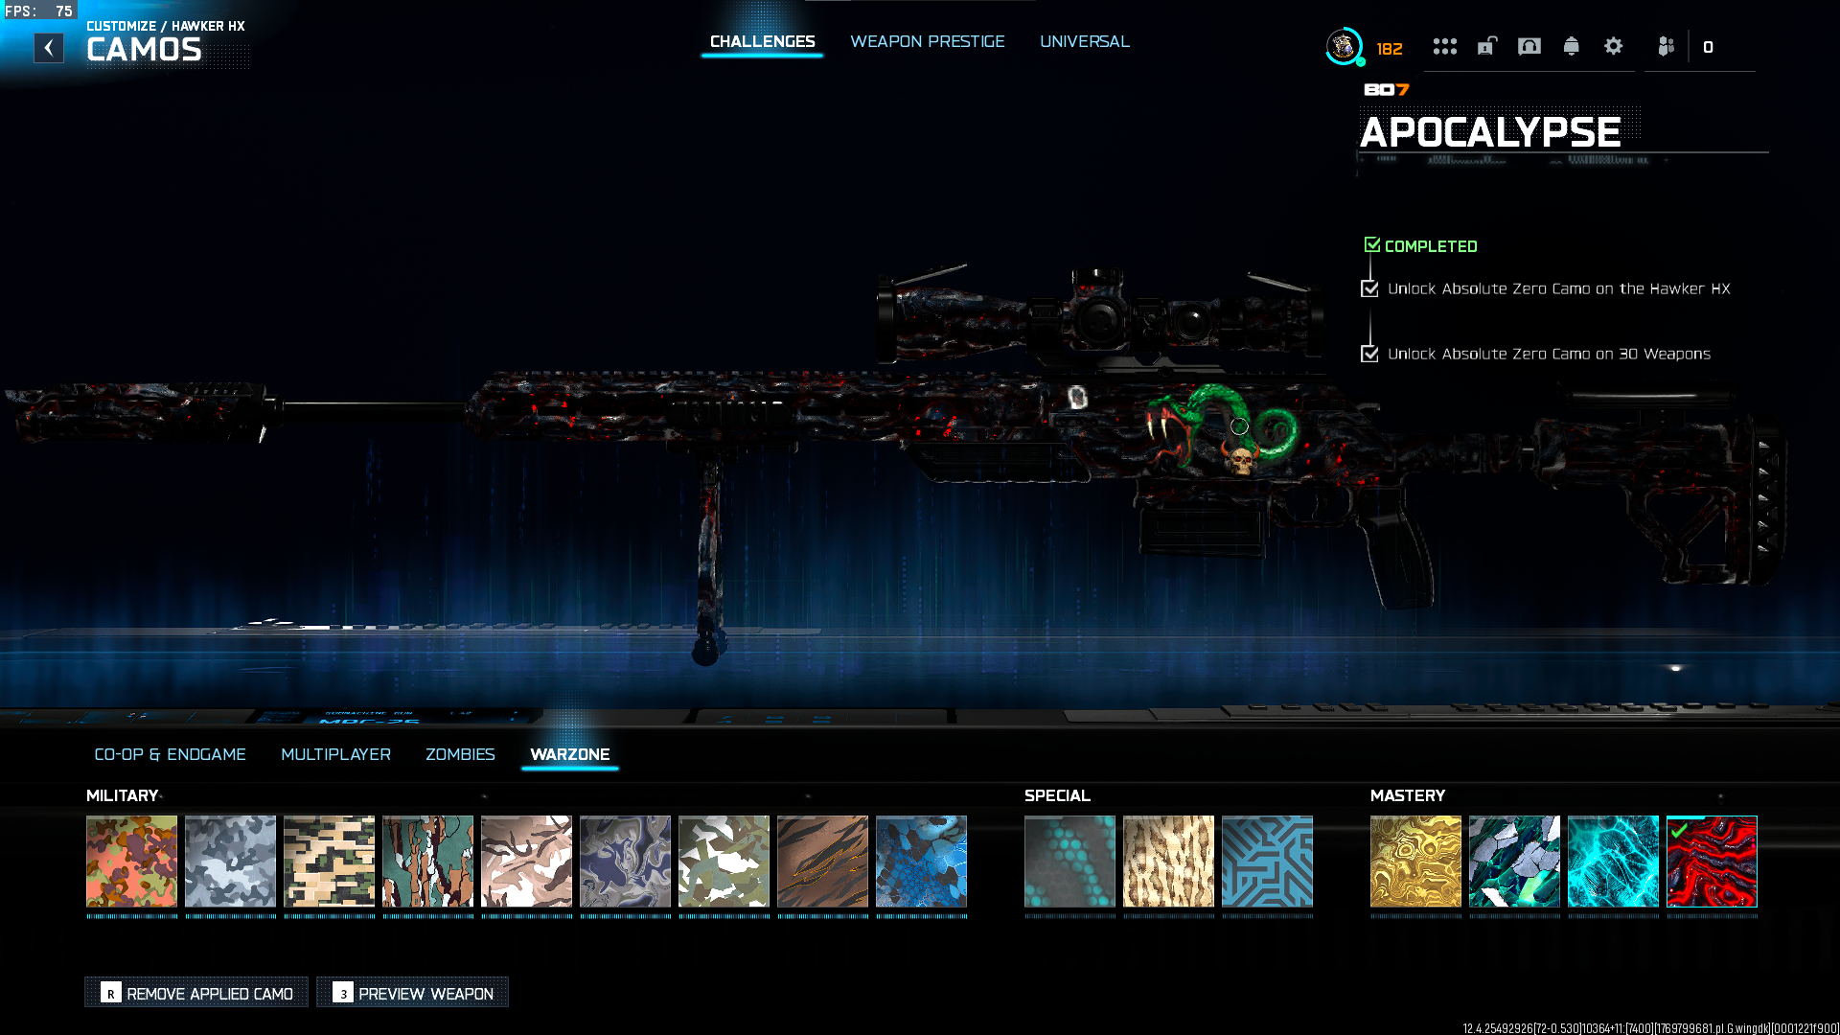Screen dimensions: 1840x1035
Task: Switch to the Weapon Prestige tab
Action: pyautogui.click(x=928, y=41)
